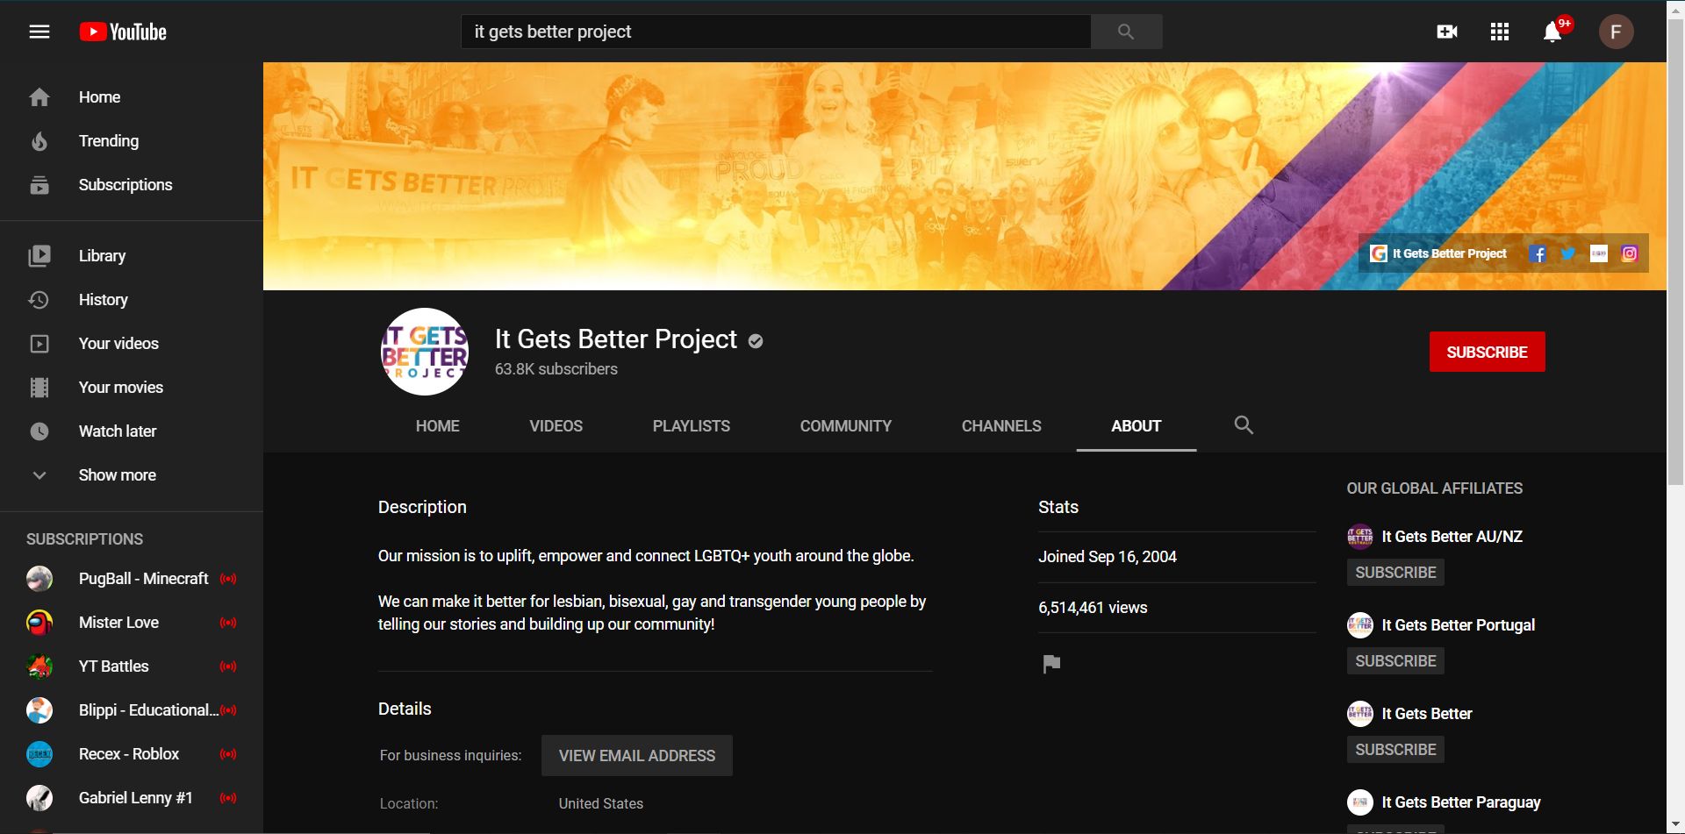Click the search input field
Screen dimensions: 1685x834
pyautogui.click(x=777, y=31)
